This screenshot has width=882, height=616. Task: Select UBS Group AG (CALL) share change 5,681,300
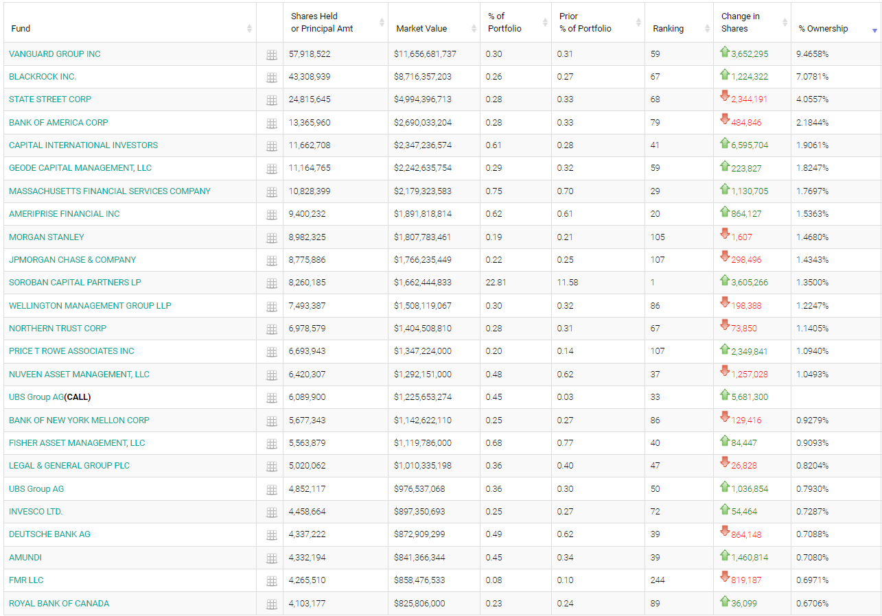tap(750, 397)
